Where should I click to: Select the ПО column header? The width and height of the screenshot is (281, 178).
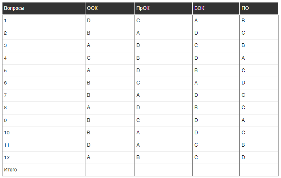coord(245,8)
